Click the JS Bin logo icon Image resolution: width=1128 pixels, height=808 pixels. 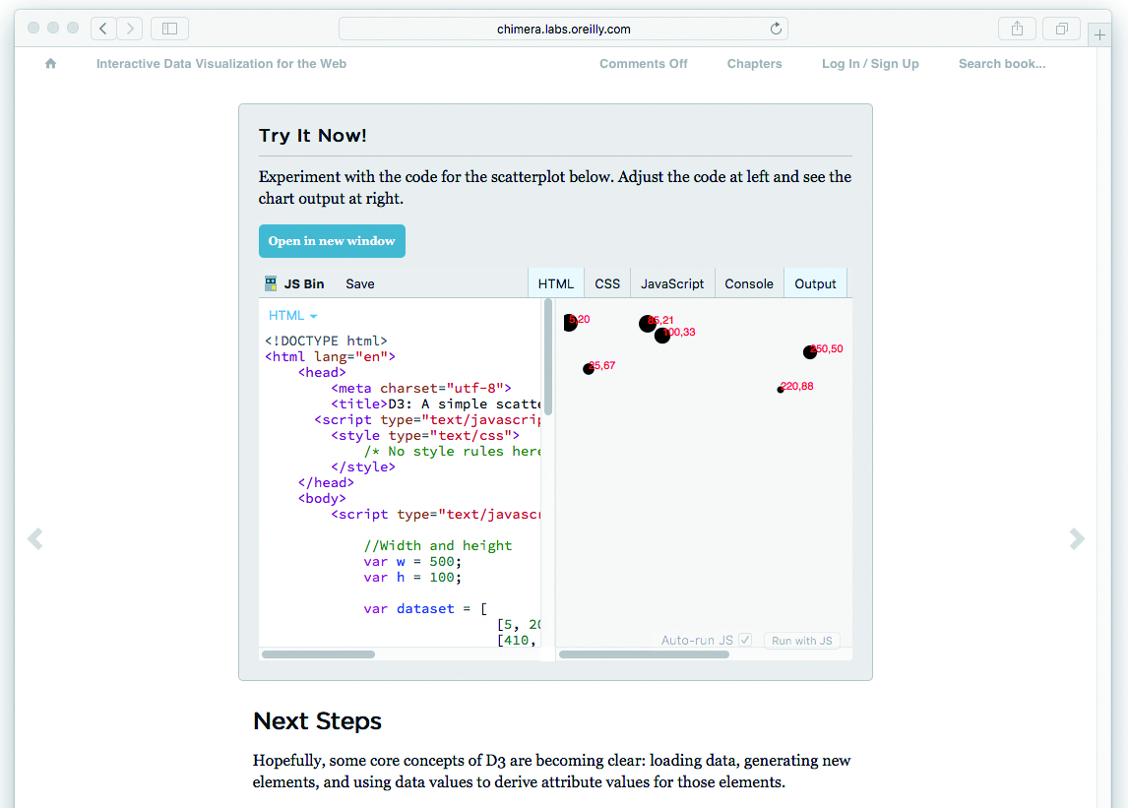(271, 283)
